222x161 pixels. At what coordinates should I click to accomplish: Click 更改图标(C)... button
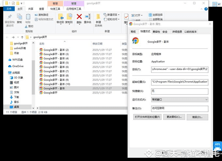pos(174,117)
